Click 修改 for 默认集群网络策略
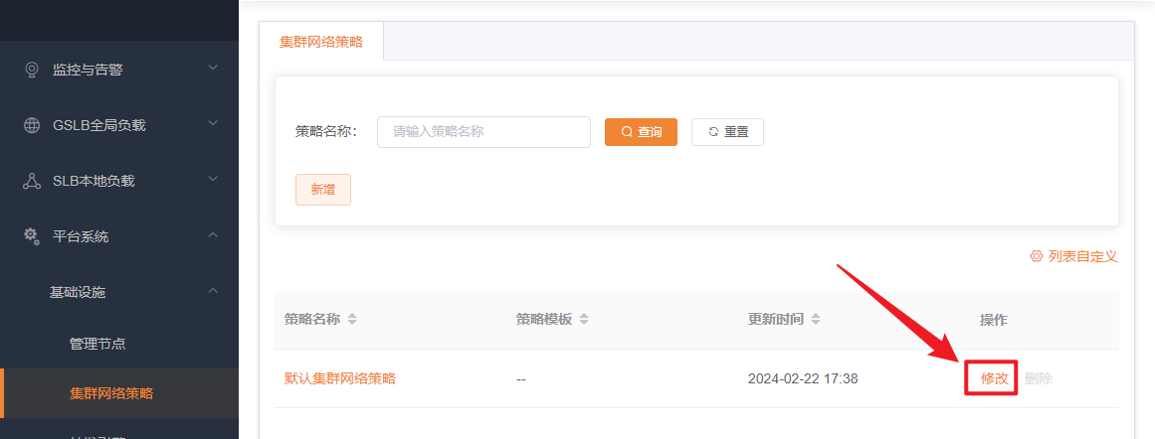 click(995, 378)
